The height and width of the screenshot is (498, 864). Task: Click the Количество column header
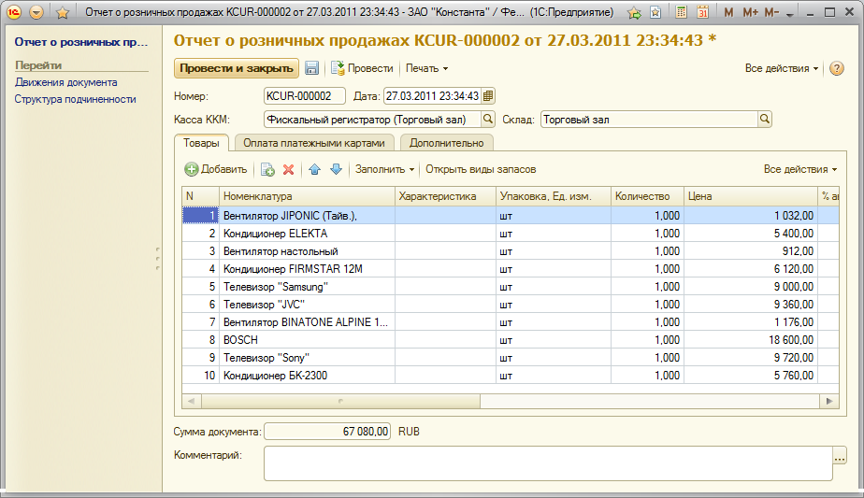click(x=647, y=196)
